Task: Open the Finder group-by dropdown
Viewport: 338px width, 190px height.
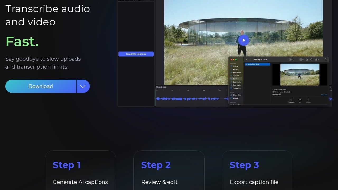Action: 301,60
